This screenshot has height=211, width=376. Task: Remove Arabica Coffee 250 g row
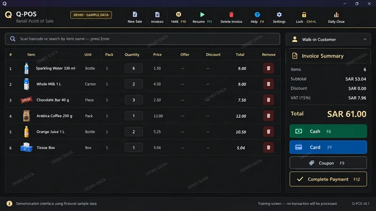[x=268, y=116]
